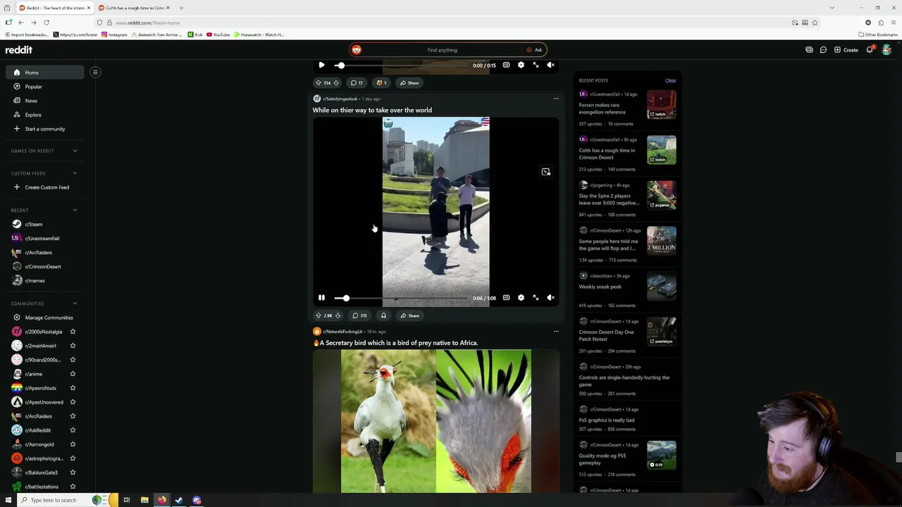Screen dimensions: 902x507
Task: Click the Ask button in search bar
Action: click(534, 50)
